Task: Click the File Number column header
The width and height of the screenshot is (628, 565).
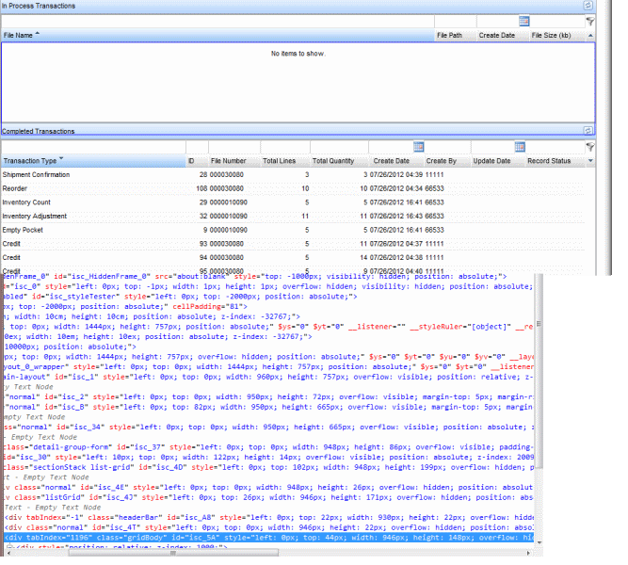Action: click(x=229, y=161)
